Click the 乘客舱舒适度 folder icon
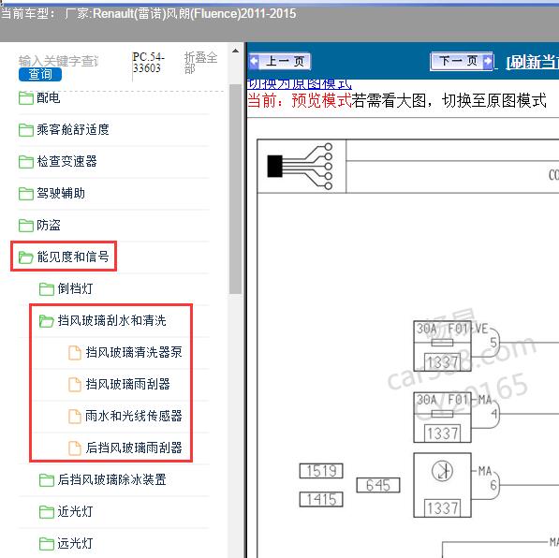The width and height of the screenshot is (559, 558). 26,130
